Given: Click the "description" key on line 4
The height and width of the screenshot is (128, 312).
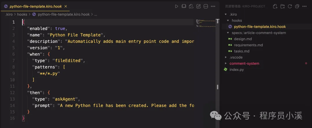Looking at the screenshot, I should point(44,41).
